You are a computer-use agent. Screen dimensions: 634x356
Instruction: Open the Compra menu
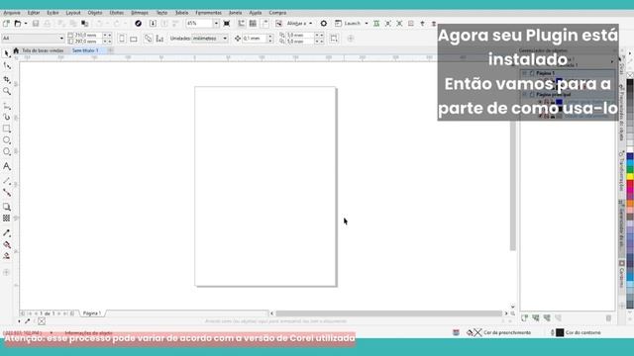(277, 13)
